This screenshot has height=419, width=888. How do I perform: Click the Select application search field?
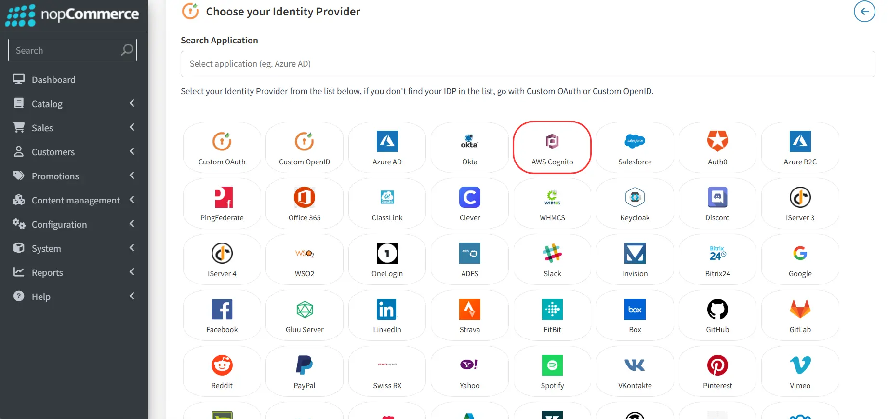[528, 63]
